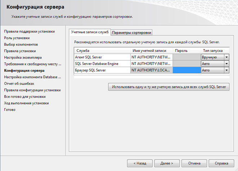Click the Пароль column header
The height and width of the screenshot is (171, 238).
coord(187,51)
